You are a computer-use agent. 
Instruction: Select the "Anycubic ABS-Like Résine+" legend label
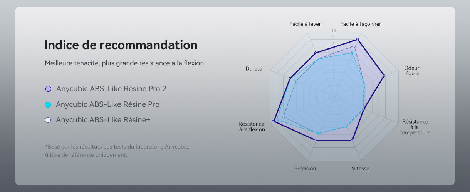pyautogui.click(x=103, y=120)
